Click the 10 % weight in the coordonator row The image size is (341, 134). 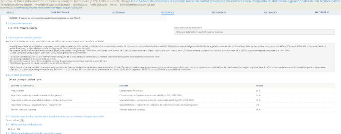click(x=258, y=95)
